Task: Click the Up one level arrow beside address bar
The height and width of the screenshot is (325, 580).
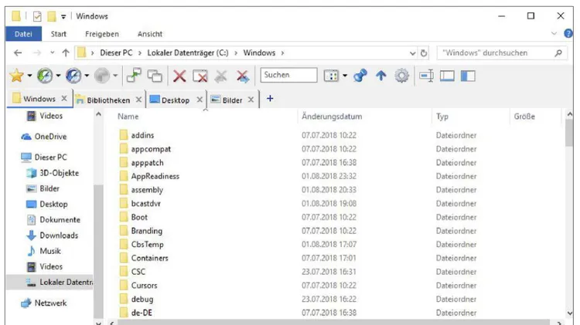Action: point(66,52)
